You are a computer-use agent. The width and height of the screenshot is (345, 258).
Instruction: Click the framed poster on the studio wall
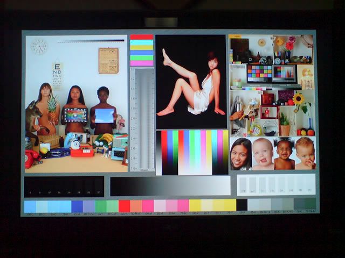[x=108, y=60]
